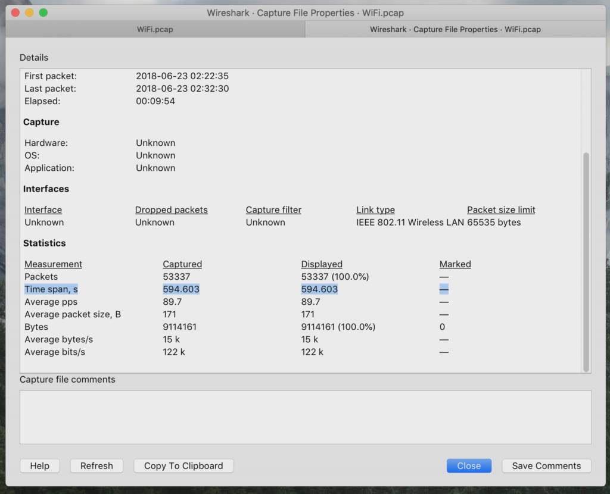The width and height of the screenshot is (610, 494).
Task: Click the '65535 bytes' size limit value
Action: 494,223
